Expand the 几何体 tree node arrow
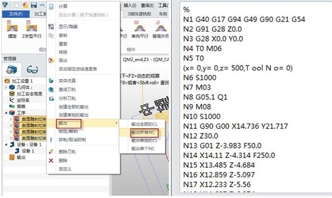This screenshot has height=198, width=332. (x=6, y=87)
